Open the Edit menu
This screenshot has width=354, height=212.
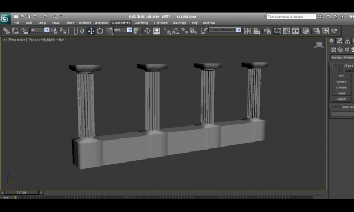click(17, 23)
